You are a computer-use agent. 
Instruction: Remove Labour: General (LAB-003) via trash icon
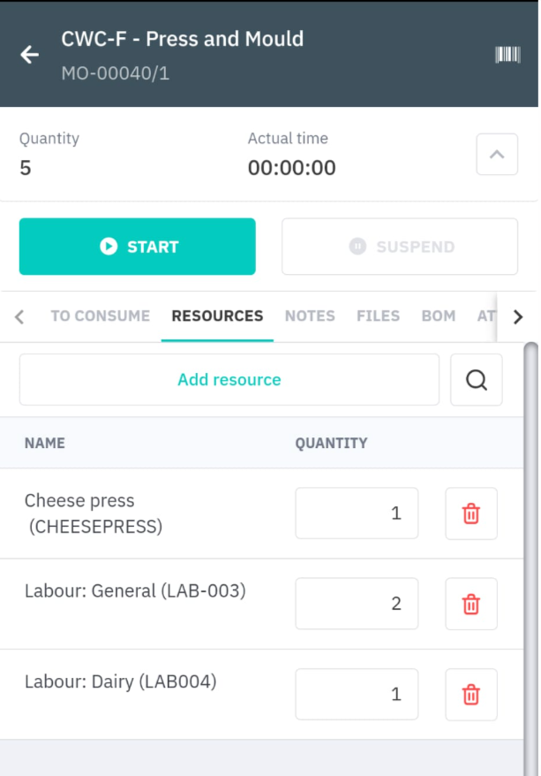click(x=471, y=604)
